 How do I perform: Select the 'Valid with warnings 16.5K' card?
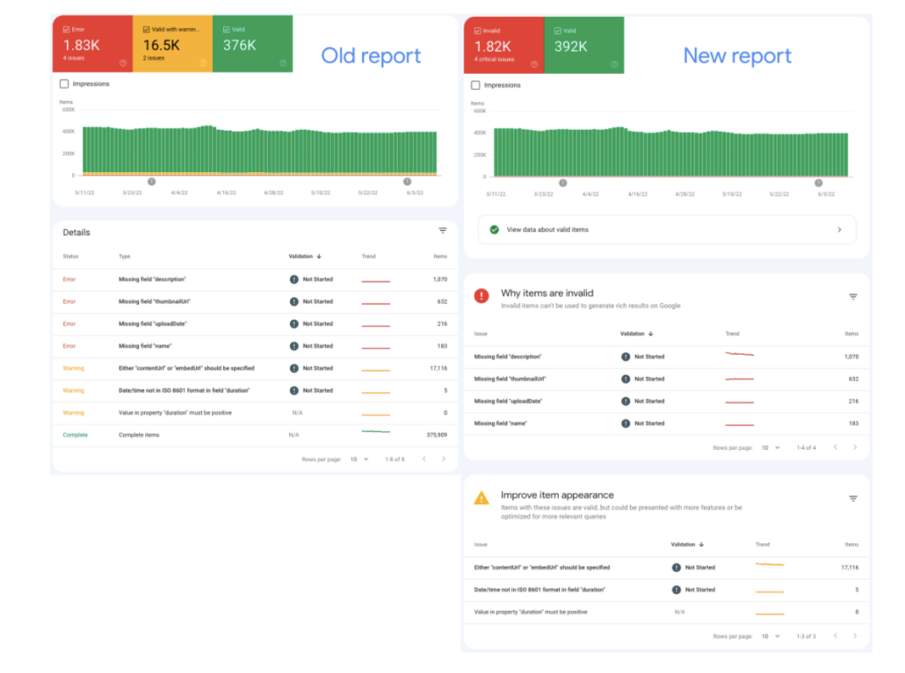click(x=170, y=40)
